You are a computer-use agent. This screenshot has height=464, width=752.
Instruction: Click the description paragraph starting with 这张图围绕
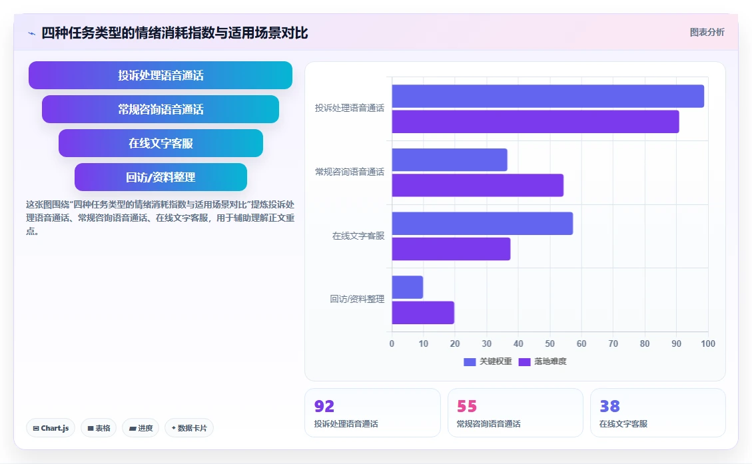[160, 218]
